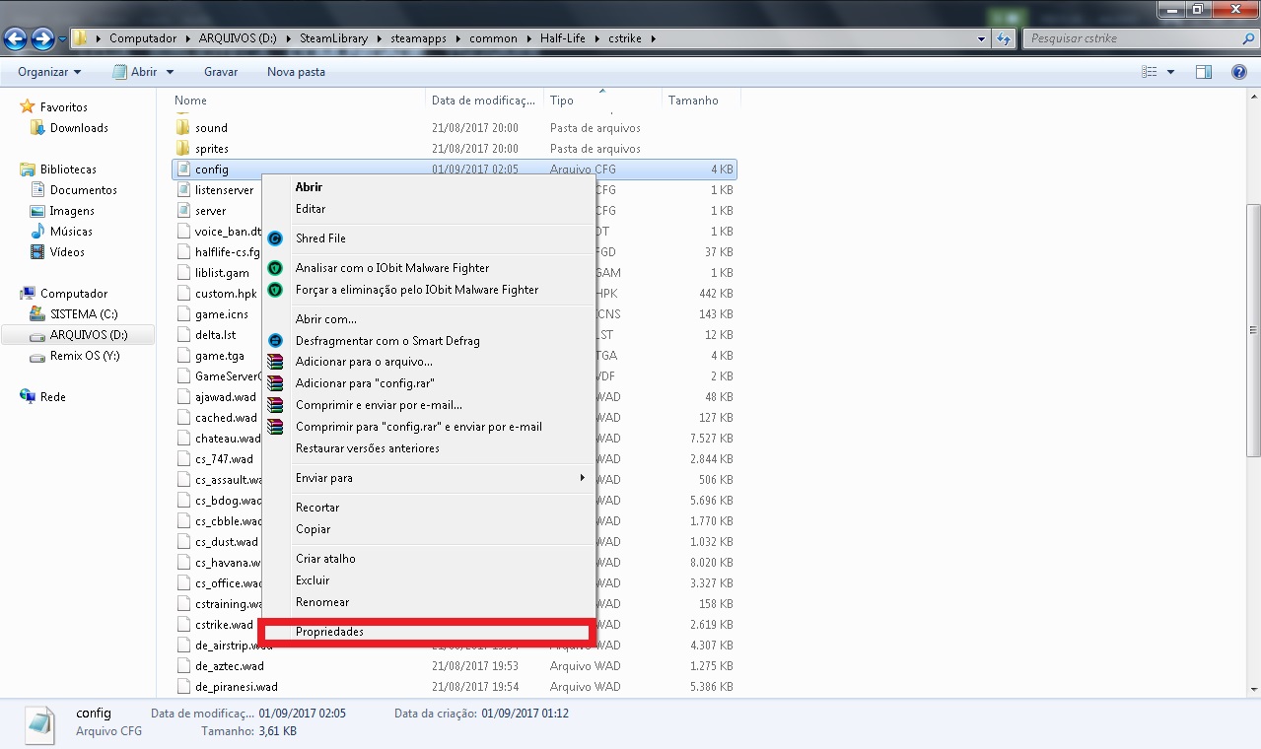Toggle the preview pane icon

point(1203,72)
